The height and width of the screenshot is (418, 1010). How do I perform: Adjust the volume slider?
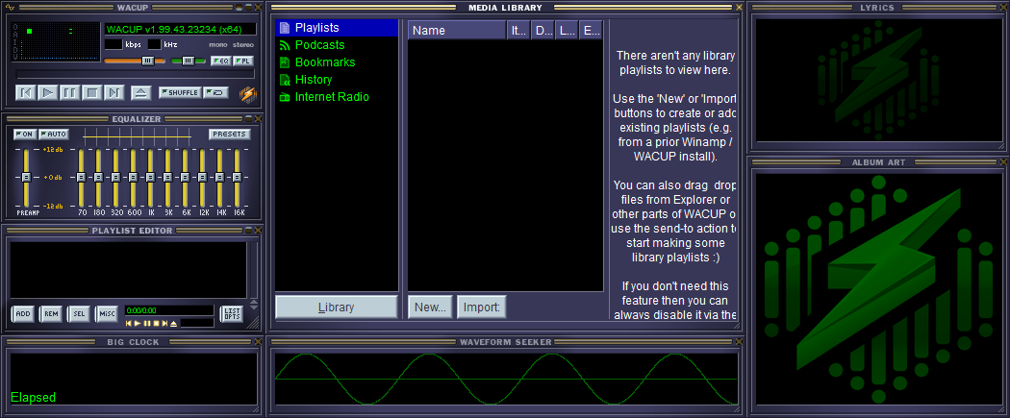[x=136, y=61]
